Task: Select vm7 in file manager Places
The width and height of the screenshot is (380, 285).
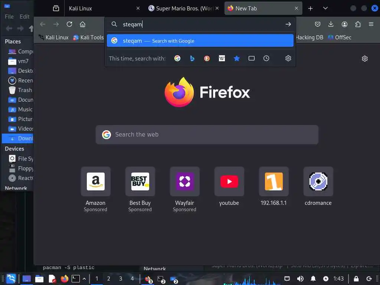Action: click(18, 61)
